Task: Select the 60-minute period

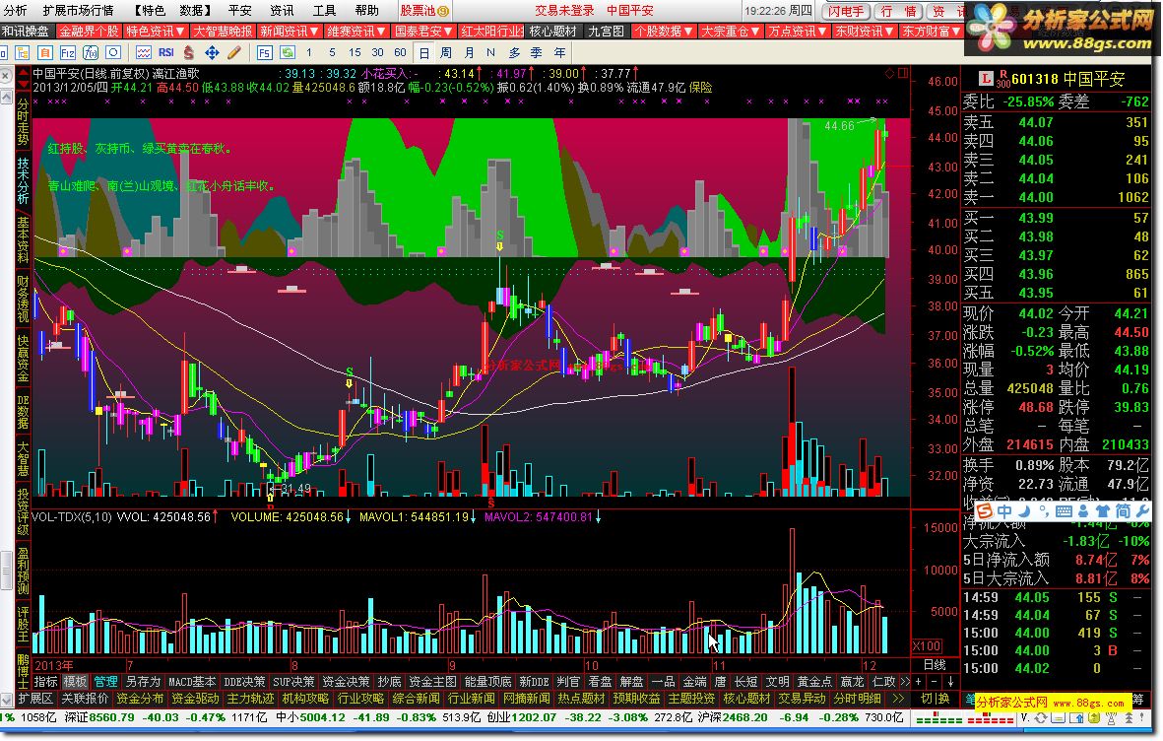Action: point(401,52)
